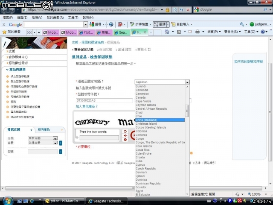273x205 pixels.
Task: Close the Google toolbar with X
Action: click(x=4, y=24)
